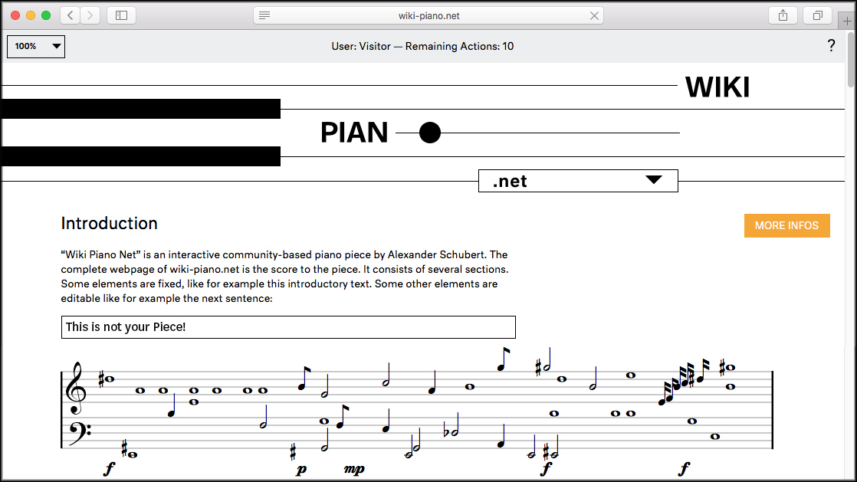Click the p dynamic marking

302,470
